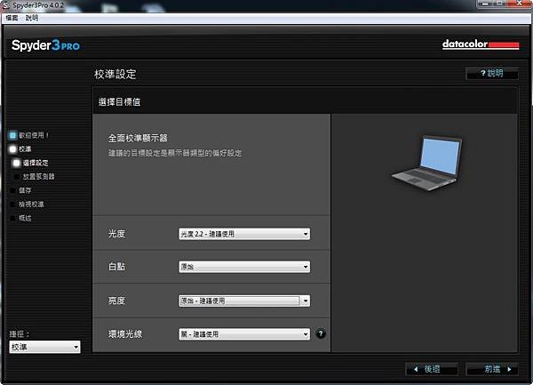Screen dimensions: 533x385
Task: Click the 選擇目標值 section header
Action: 119,101
